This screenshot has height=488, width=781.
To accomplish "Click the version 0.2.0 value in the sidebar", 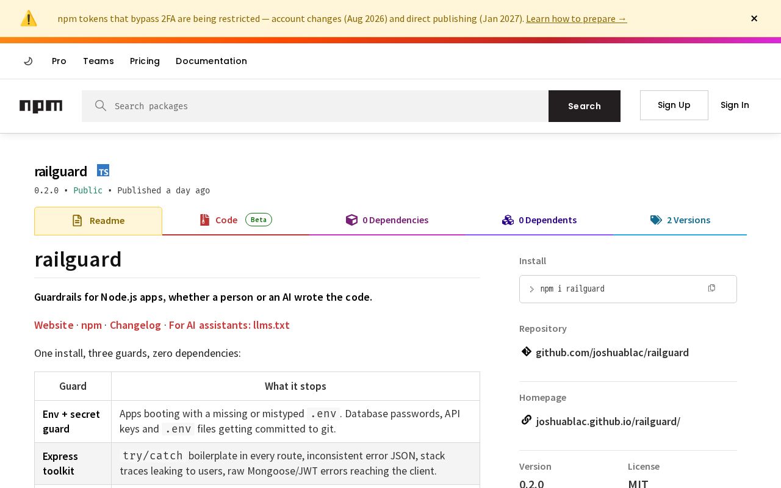I will point(531,484).
